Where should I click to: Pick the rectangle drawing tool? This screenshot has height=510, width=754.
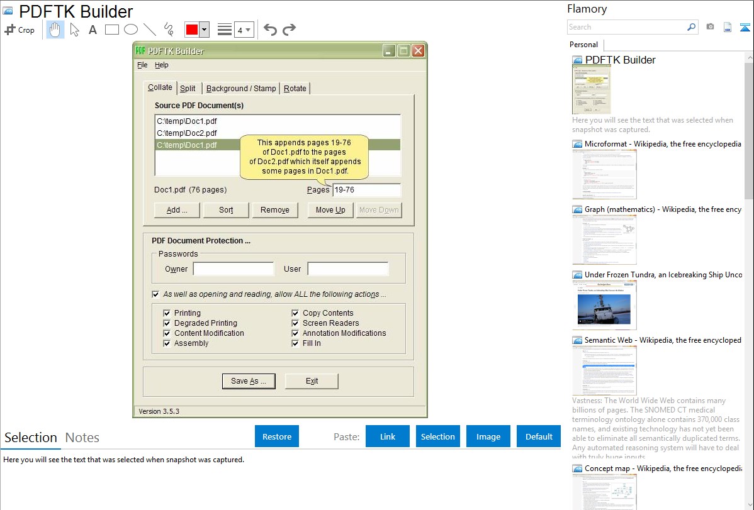coord(111,30)
